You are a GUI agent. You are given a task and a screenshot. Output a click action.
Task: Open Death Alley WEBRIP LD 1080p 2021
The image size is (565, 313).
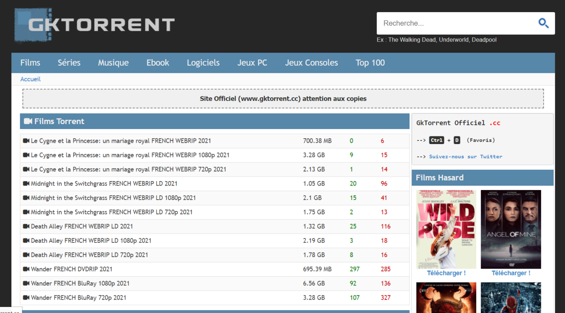coord(91,240)
